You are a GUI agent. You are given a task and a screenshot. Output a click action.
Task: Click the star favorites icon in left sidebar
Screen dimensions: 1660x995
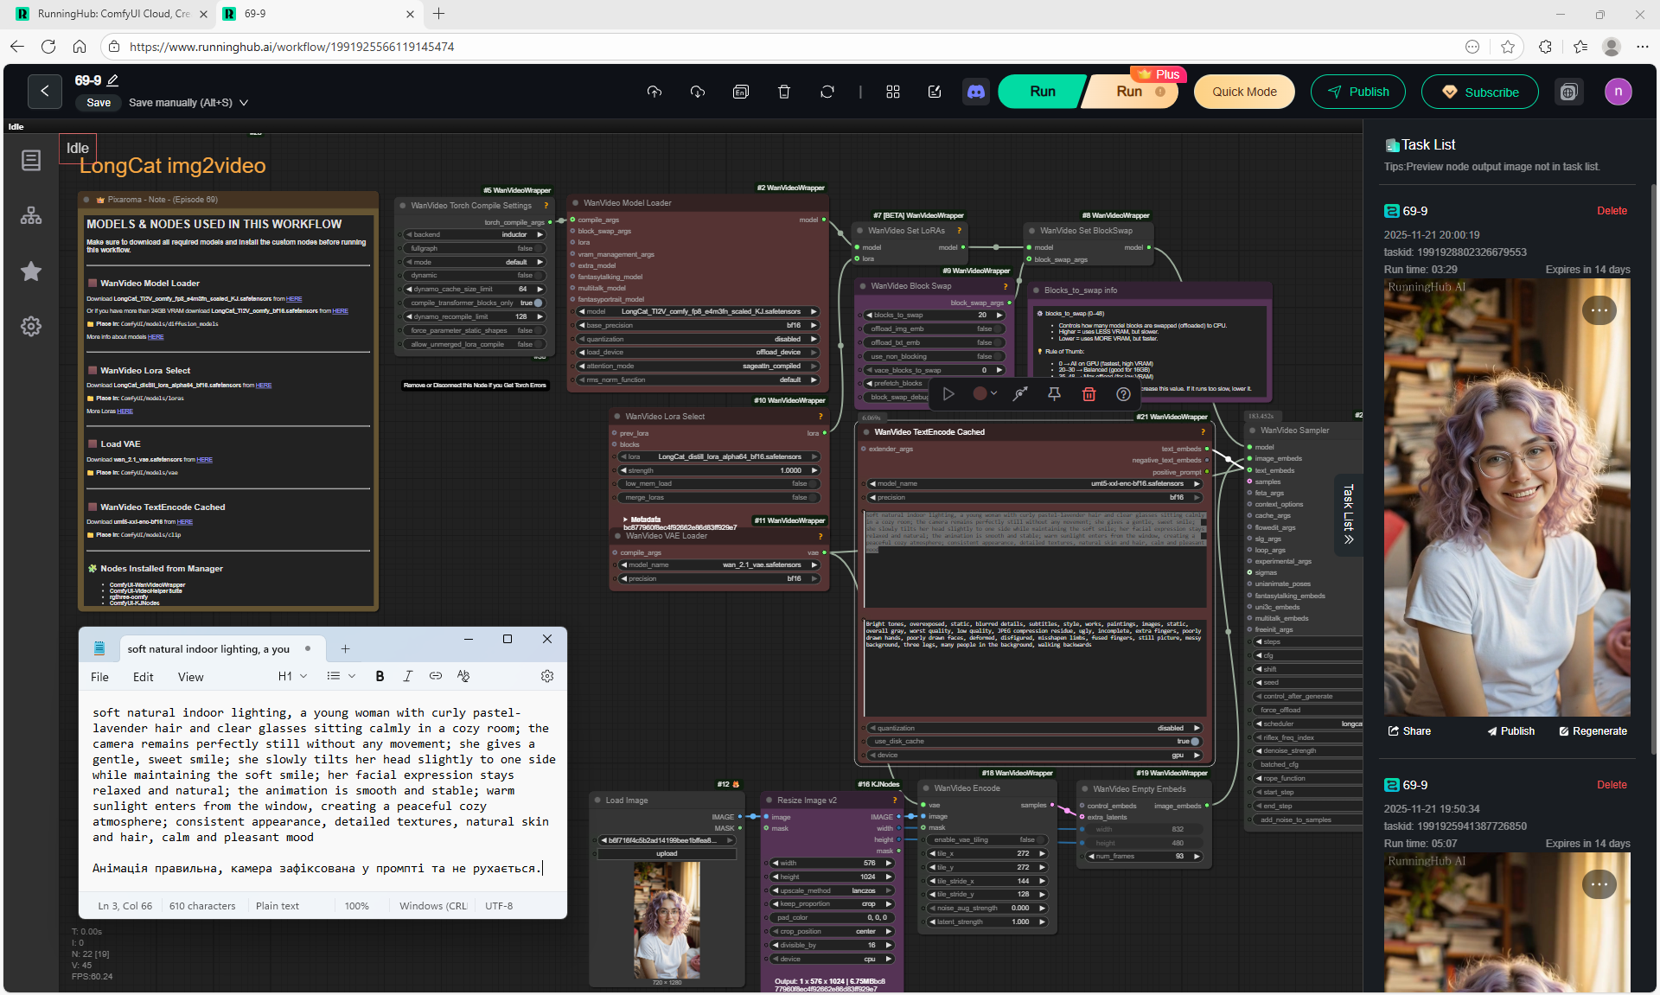pos(31,271)
